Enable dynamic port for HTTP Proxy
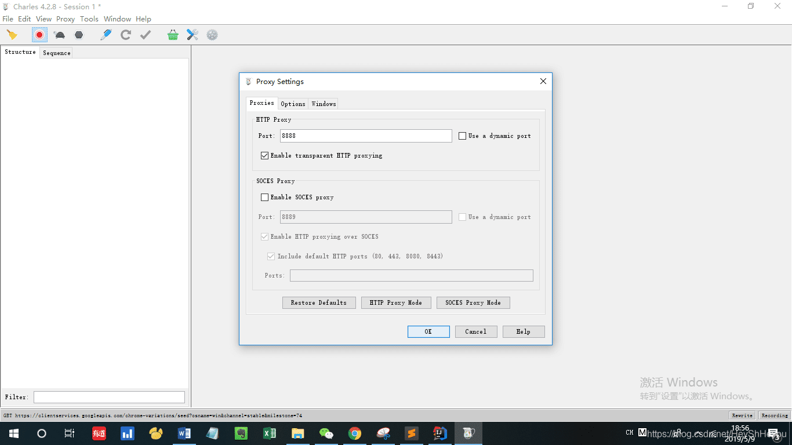The height and width of the screenshot is (445, 792). pyautogui.click(x=462, y=136)
